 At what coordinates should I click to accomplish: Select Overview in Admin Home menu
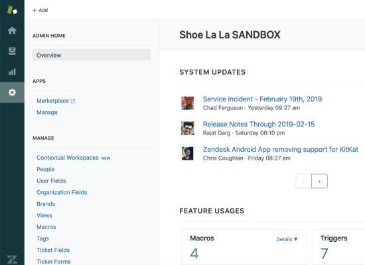92,55
